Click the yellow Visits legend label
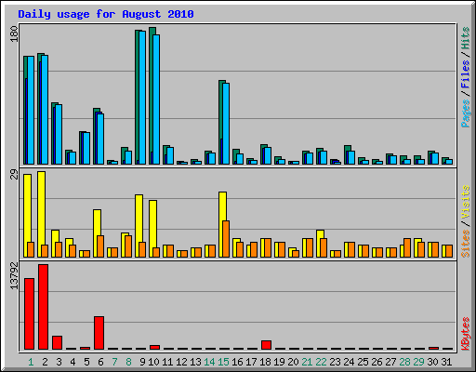This screenshot has width=476, height=372. (x=466, y=203)
